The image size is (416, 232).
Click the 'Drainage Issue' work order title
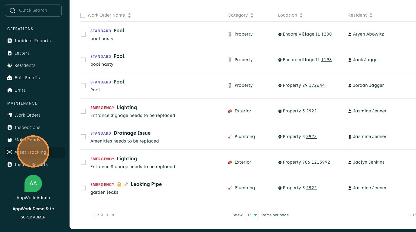tap(132, 133)
